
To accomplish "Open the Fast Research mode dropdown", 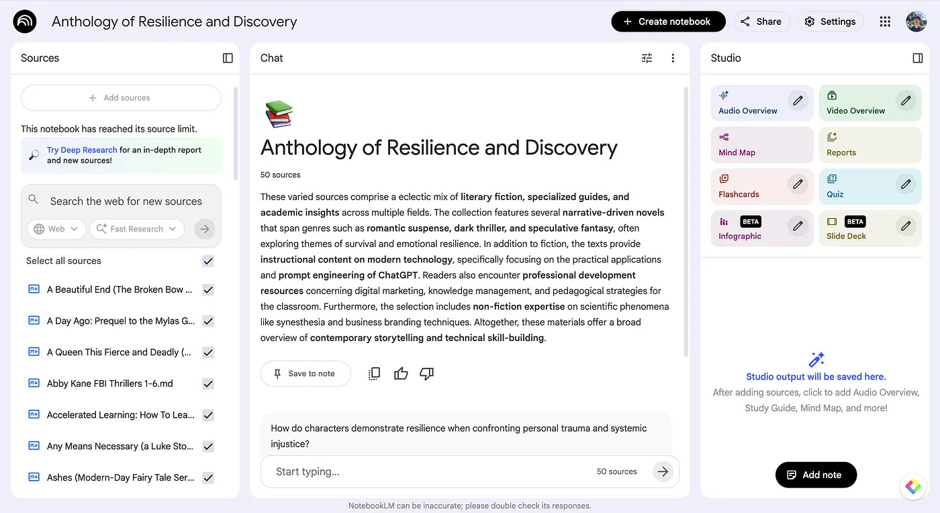I will (137, 229).
